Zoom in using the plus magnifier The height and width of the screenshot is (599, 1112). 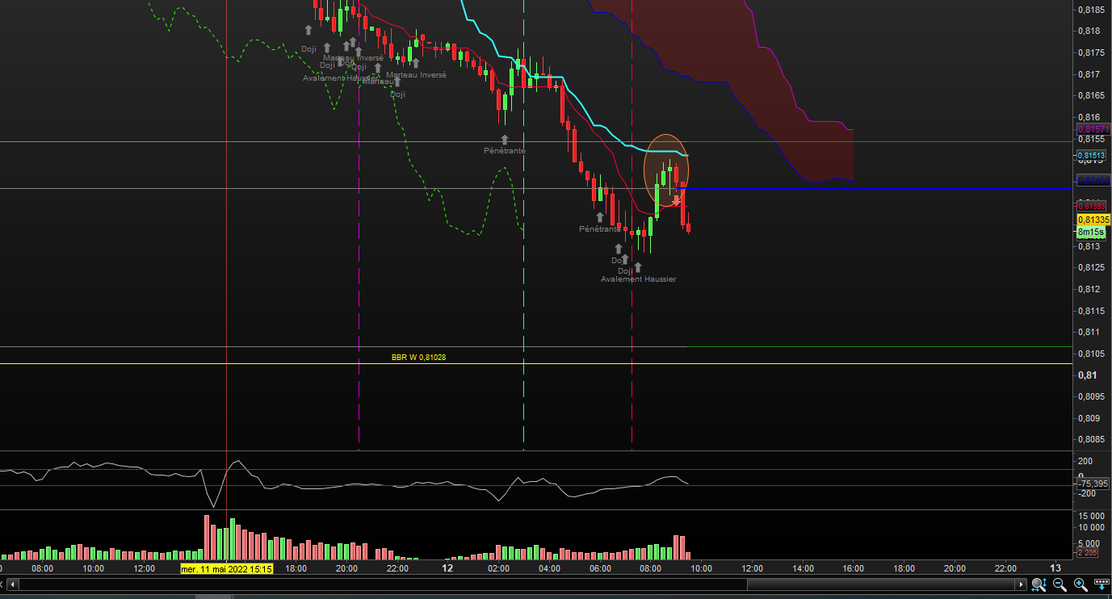[1080, 584]
